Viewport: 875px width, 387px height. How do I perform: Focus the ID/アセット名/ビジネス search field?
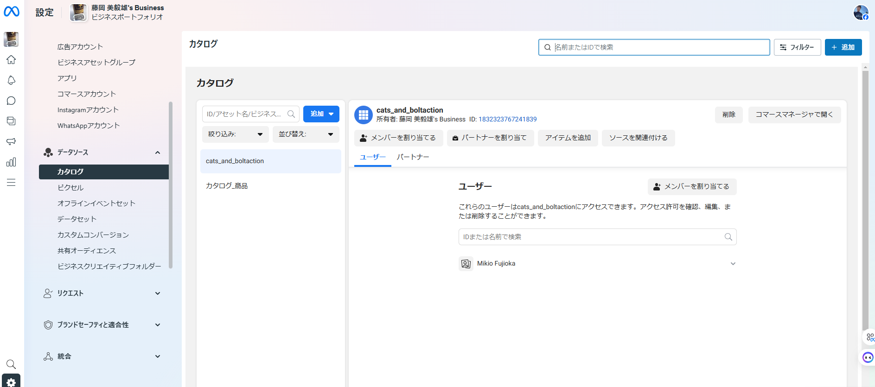click(x=251, y=114)
